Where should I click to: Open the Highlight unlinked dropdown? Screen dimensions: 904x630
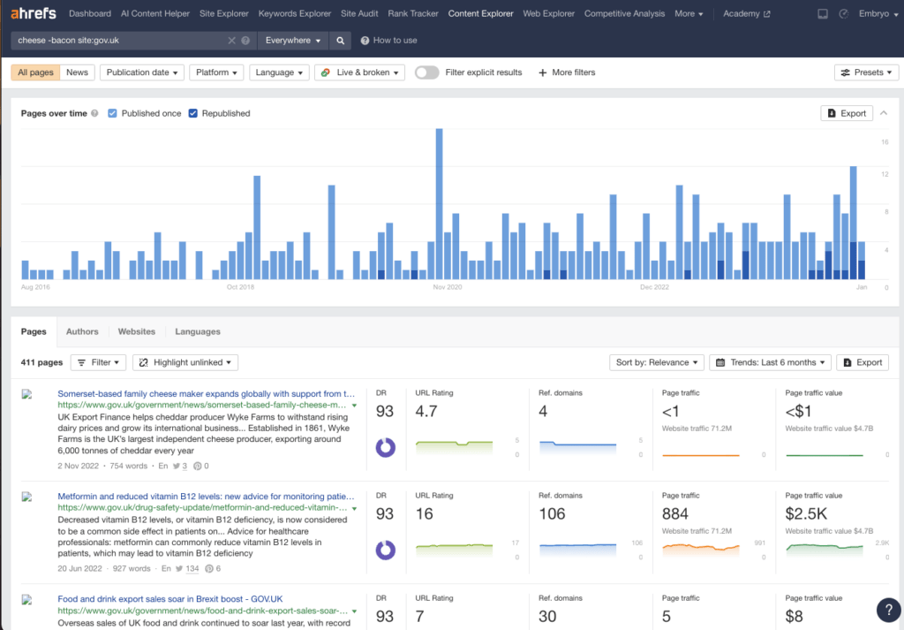(185, 362)
